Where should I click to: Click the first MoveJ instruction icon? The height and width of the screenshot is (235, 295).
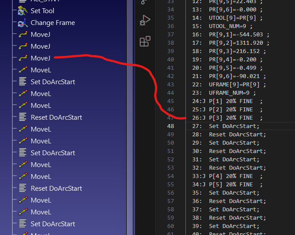23,35
